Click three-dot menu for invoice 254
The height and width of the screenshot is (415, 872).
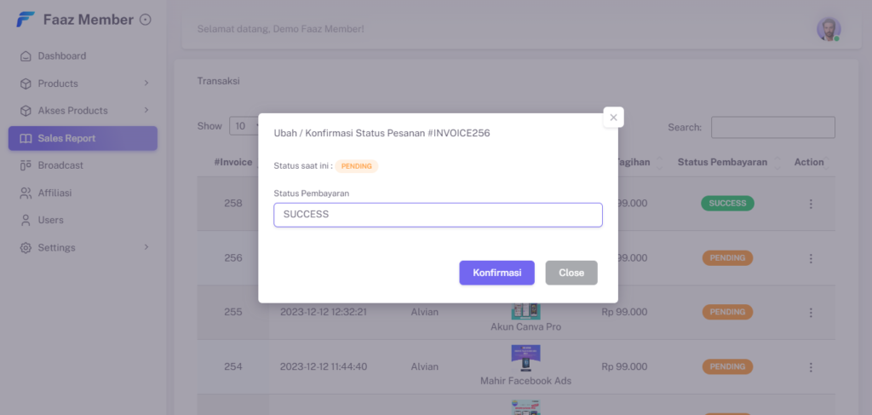811,366
